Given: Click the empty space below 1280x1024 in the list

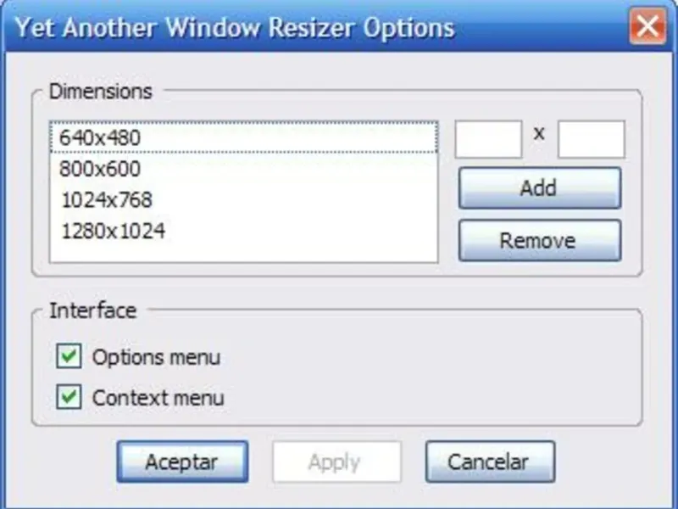Looking at the screenshot, I should tap(244, 254).
